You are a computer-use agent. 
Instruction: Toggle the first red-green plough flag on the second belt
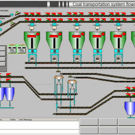[27, 20]
